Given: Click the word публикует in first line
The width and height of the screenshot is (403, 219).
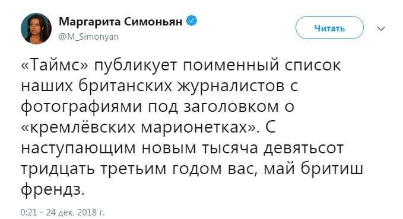Looking at the screenshot, I should click(x=136, y=66).
